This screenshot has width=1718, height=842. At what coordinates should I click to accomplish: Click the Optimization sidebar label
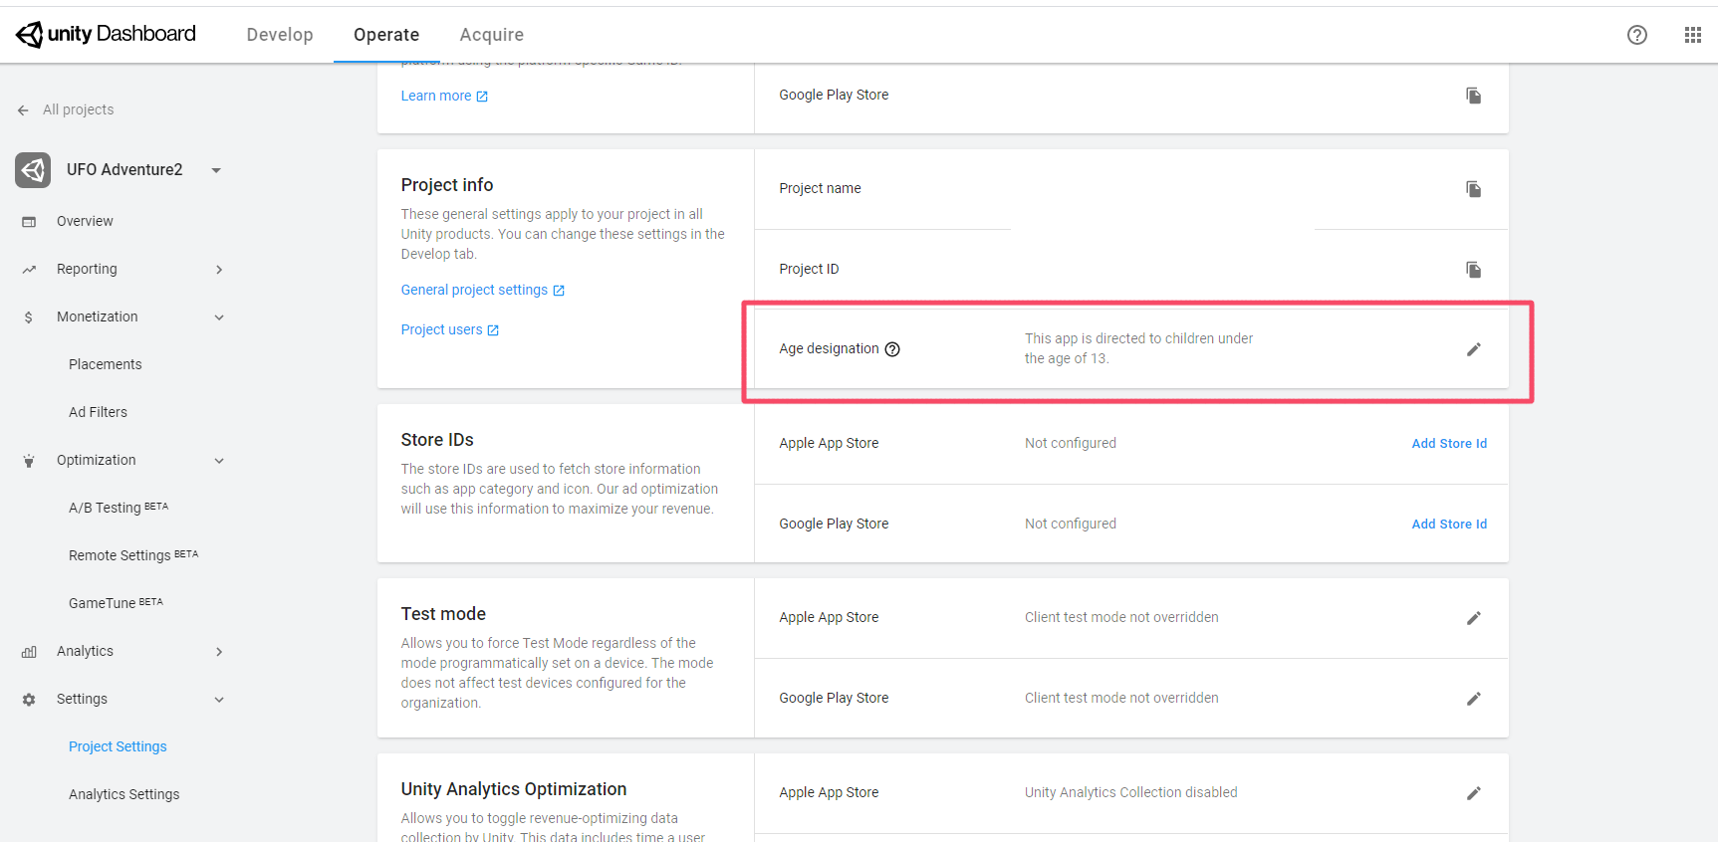pos(96,461)
